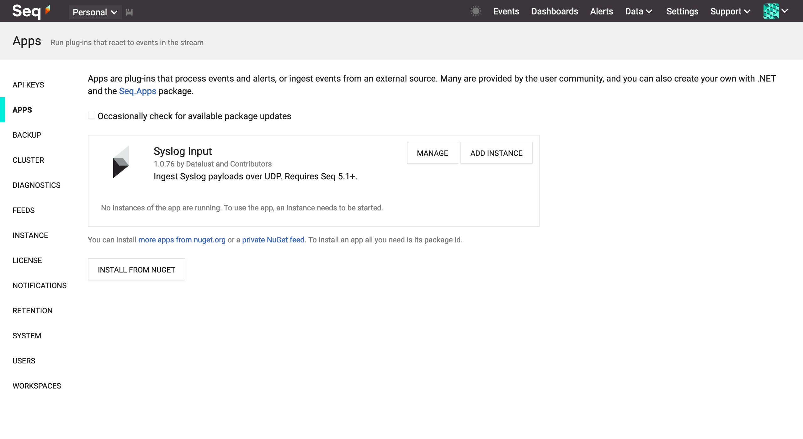Select APPS in the sidebar
The height and width of the screenshot is (439, 803).
tap(22, 110)
